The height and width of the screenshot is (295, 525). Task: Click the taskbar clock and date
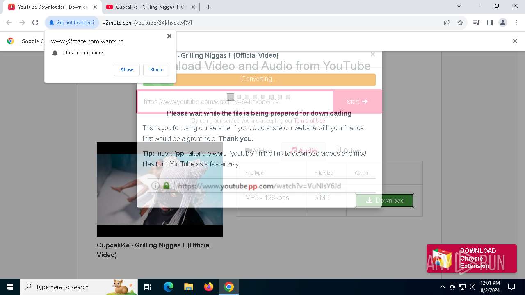pyautogui.click(x=490, y=287)
